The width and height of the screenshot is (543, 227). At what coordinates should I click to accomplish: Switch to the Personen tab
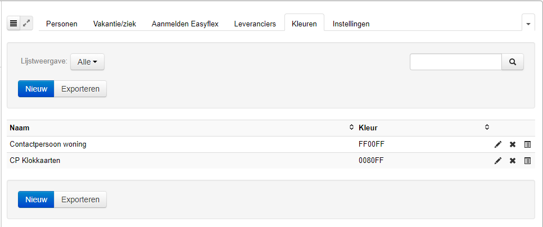62,24
